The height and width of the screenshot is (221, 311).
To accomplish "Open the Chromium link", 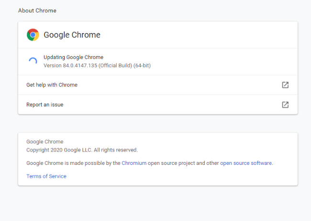I will (134, 163).
